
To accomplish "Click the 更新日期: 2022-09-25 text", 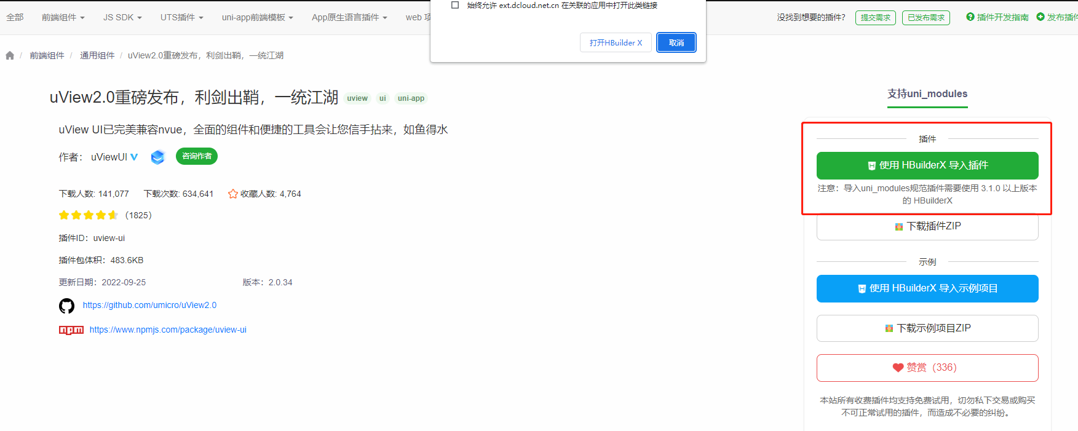I will click(x=102, y=282).
